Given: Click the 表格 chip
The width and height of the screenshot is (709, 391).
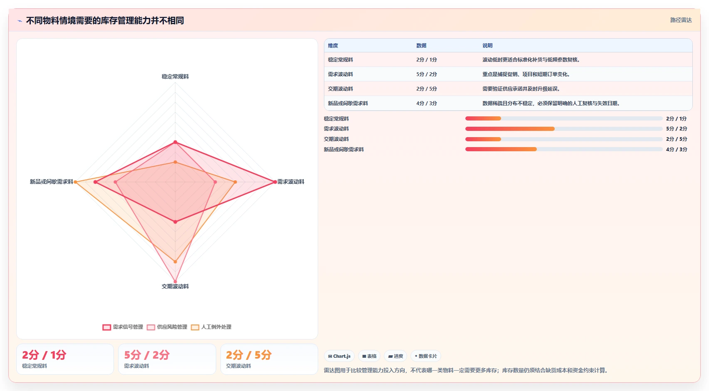Looking at the screenshot, I should click(369, 356).
